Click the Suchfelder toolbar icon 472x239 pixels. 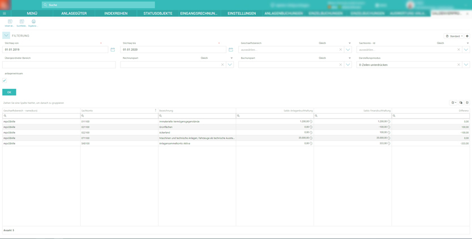tap(22, 21)
